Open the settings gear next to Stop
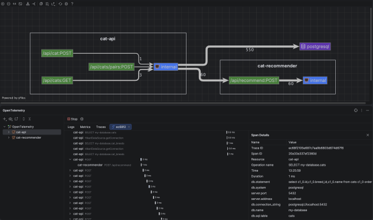 pyautogui.click(x=82, y=119)
